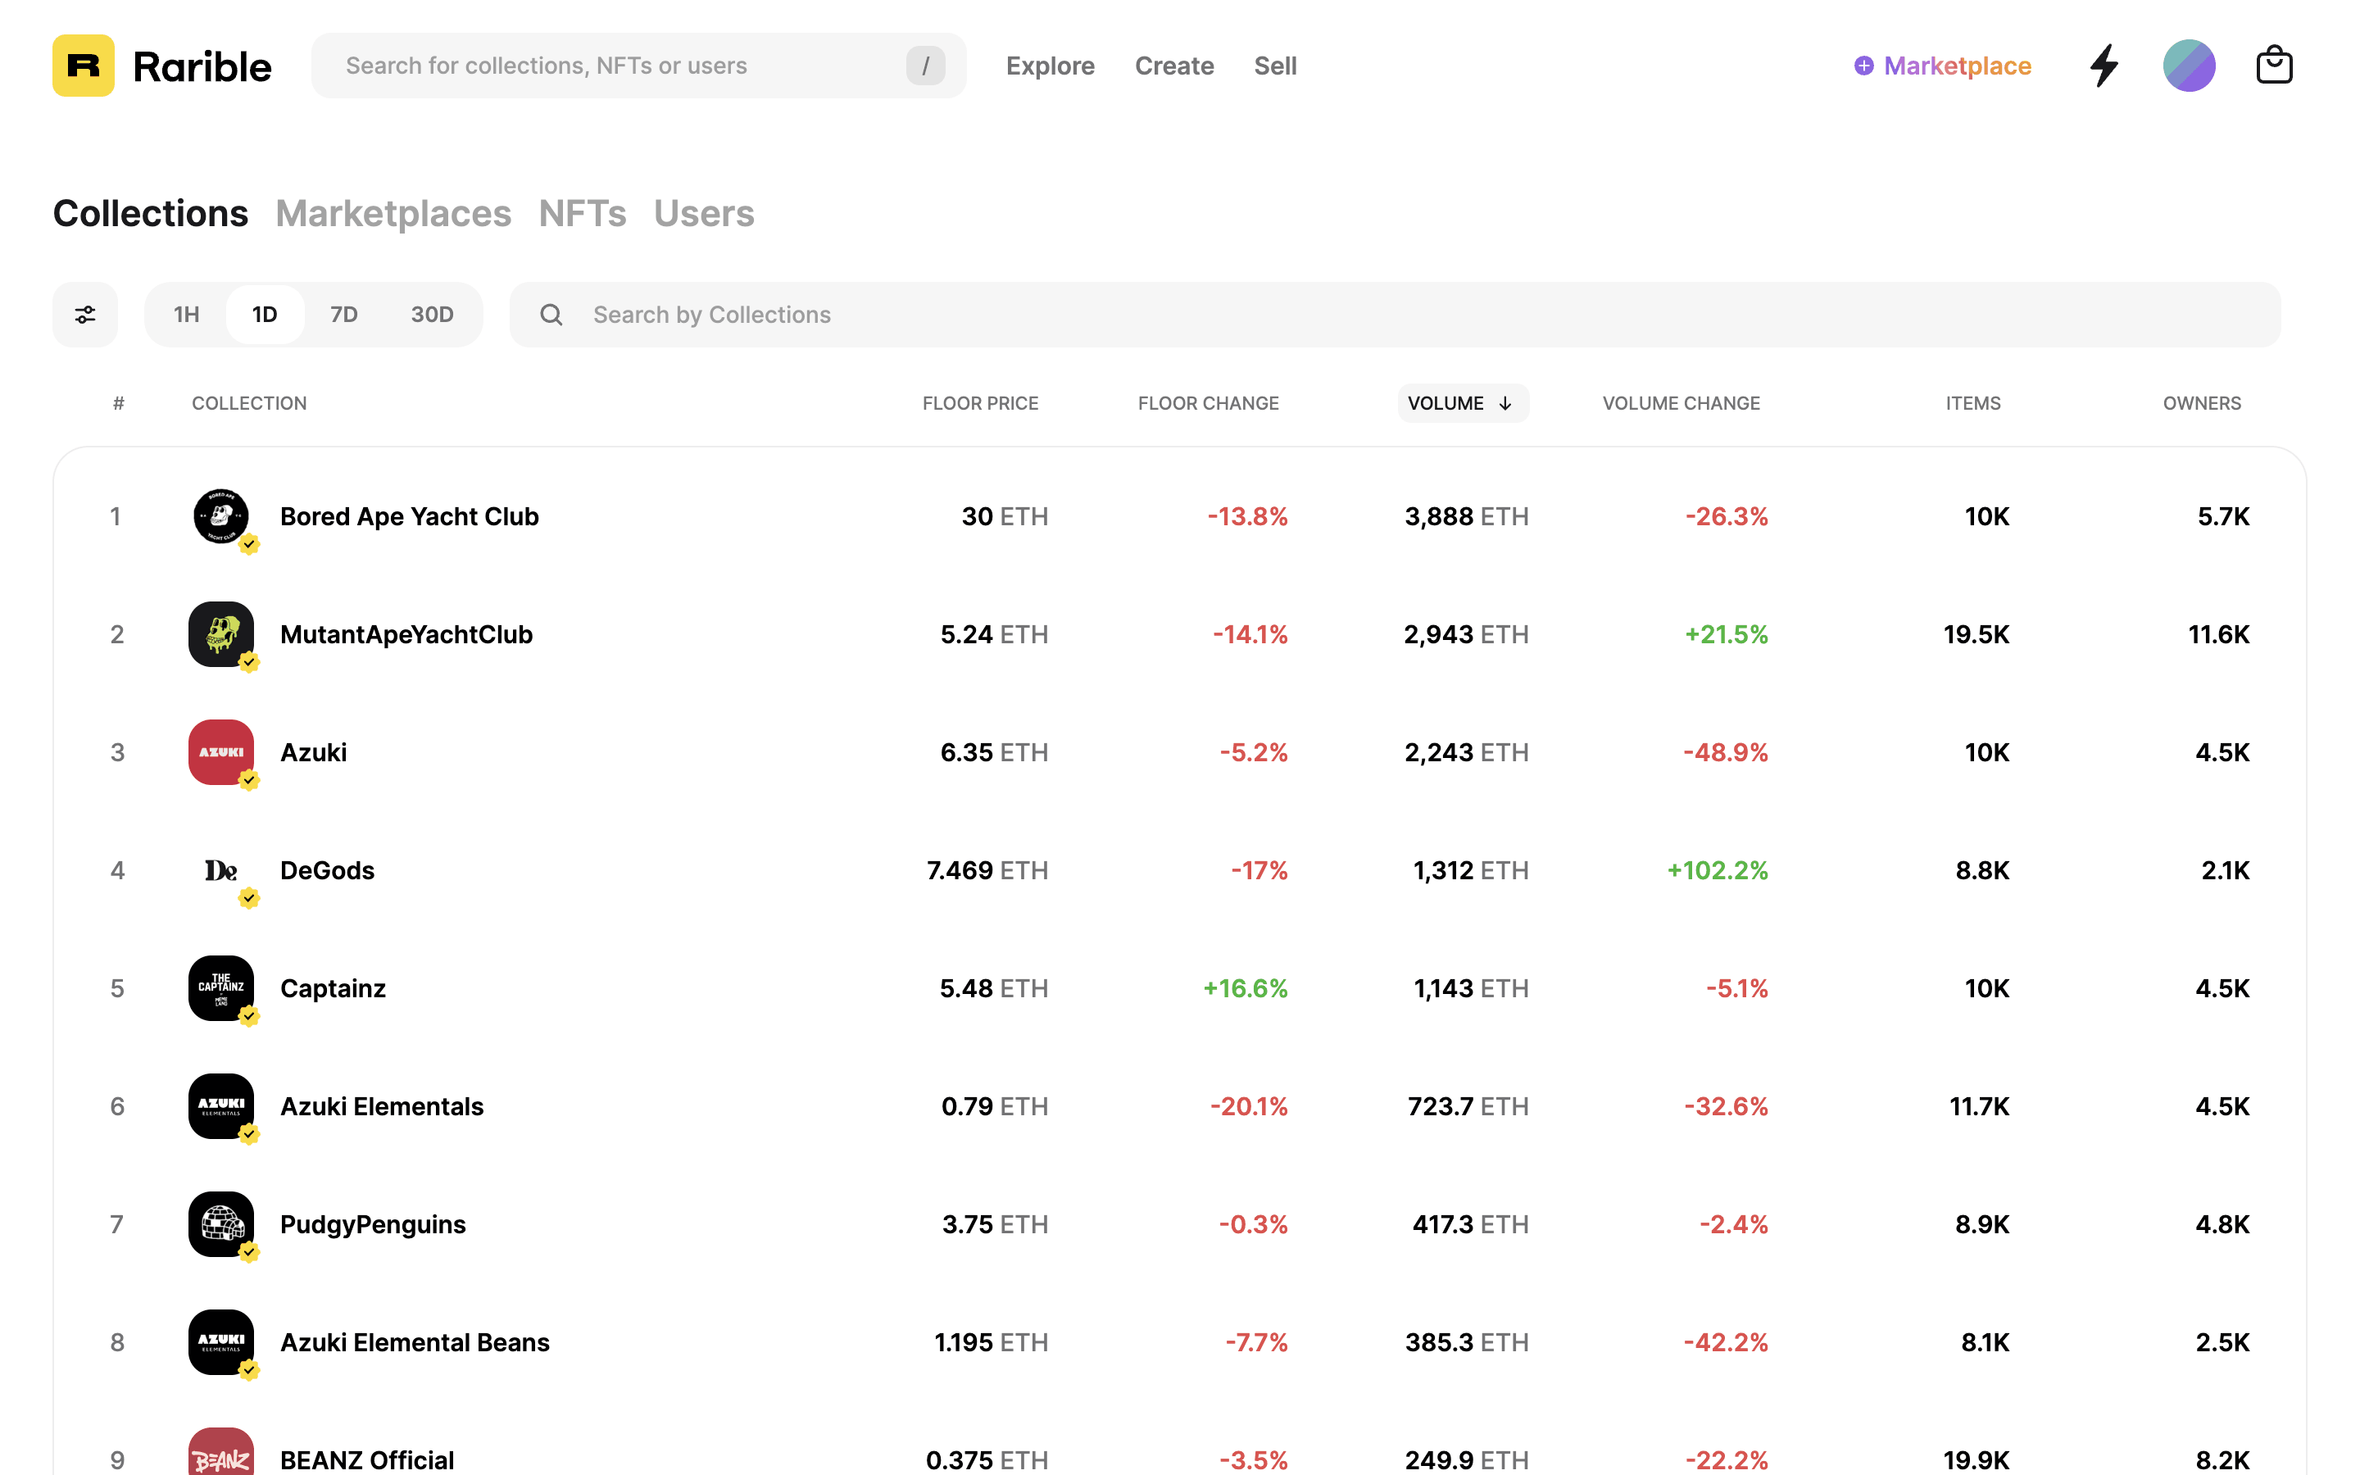Open the filters slider icon
This screenshot has height=1475, width=2360.
85,314
